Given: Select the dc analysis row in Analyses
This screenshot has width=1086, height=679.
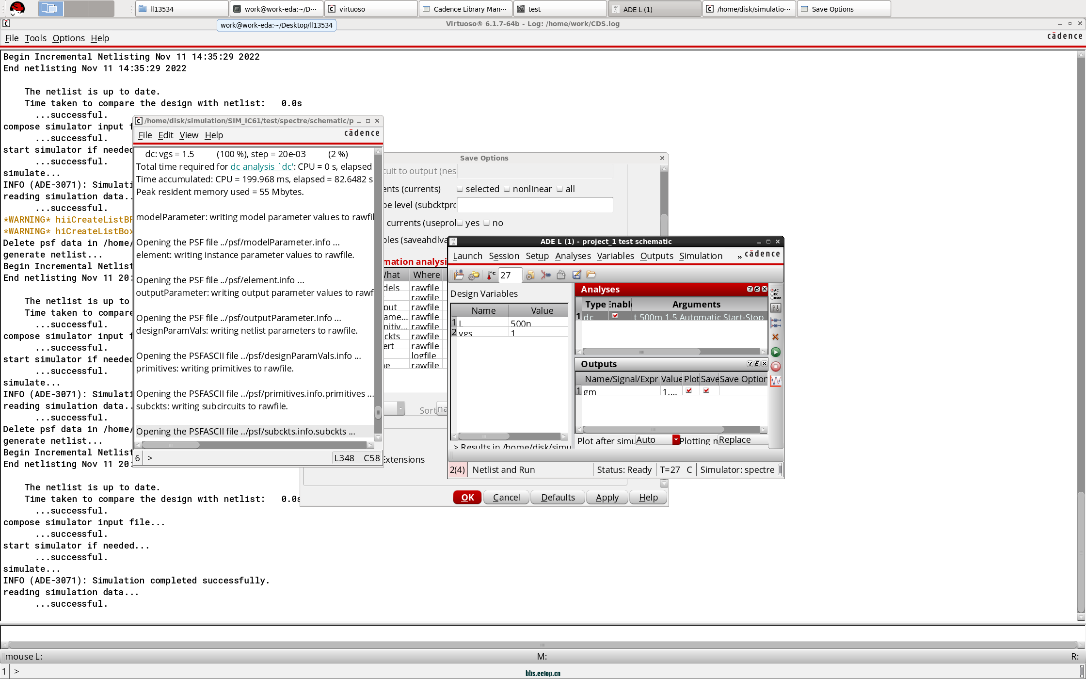Looking at the screenshot, I should (671, 316).
